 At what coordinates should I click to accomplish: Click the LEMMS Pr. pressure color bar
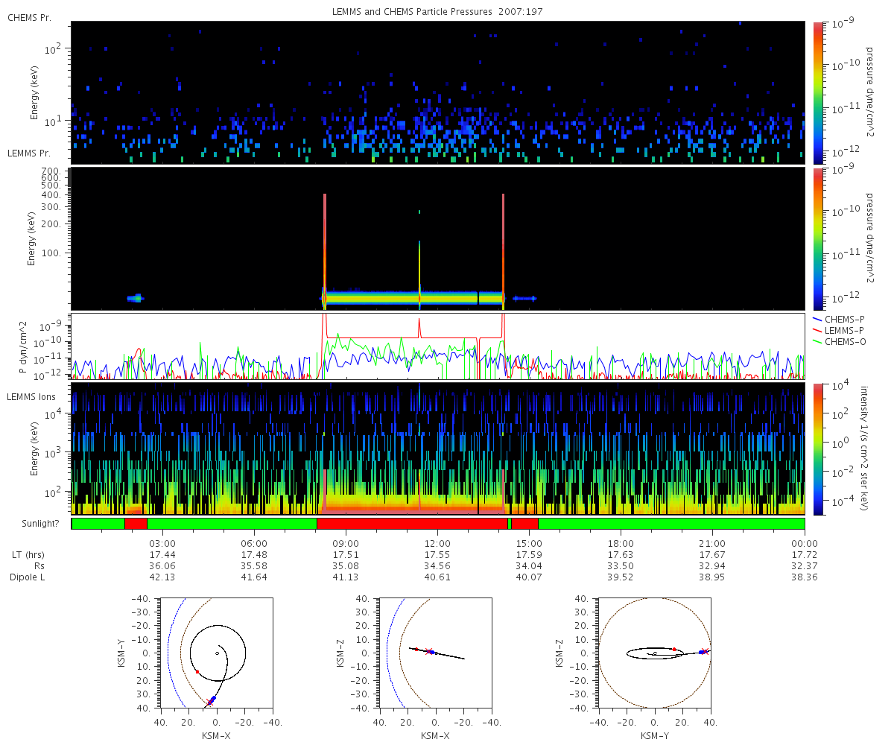point(818,238)
